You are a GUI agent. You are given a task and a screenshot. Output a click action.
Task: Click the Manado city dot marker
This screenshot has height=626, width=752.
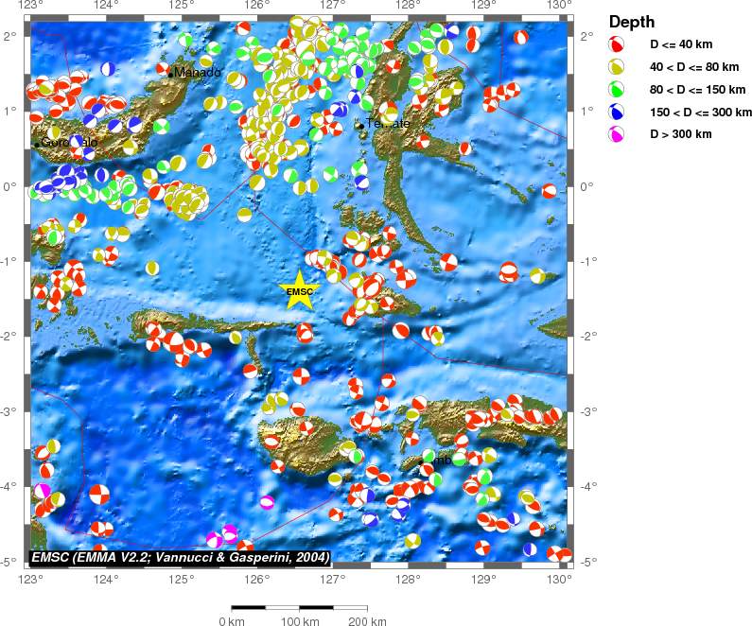(170, 73)
